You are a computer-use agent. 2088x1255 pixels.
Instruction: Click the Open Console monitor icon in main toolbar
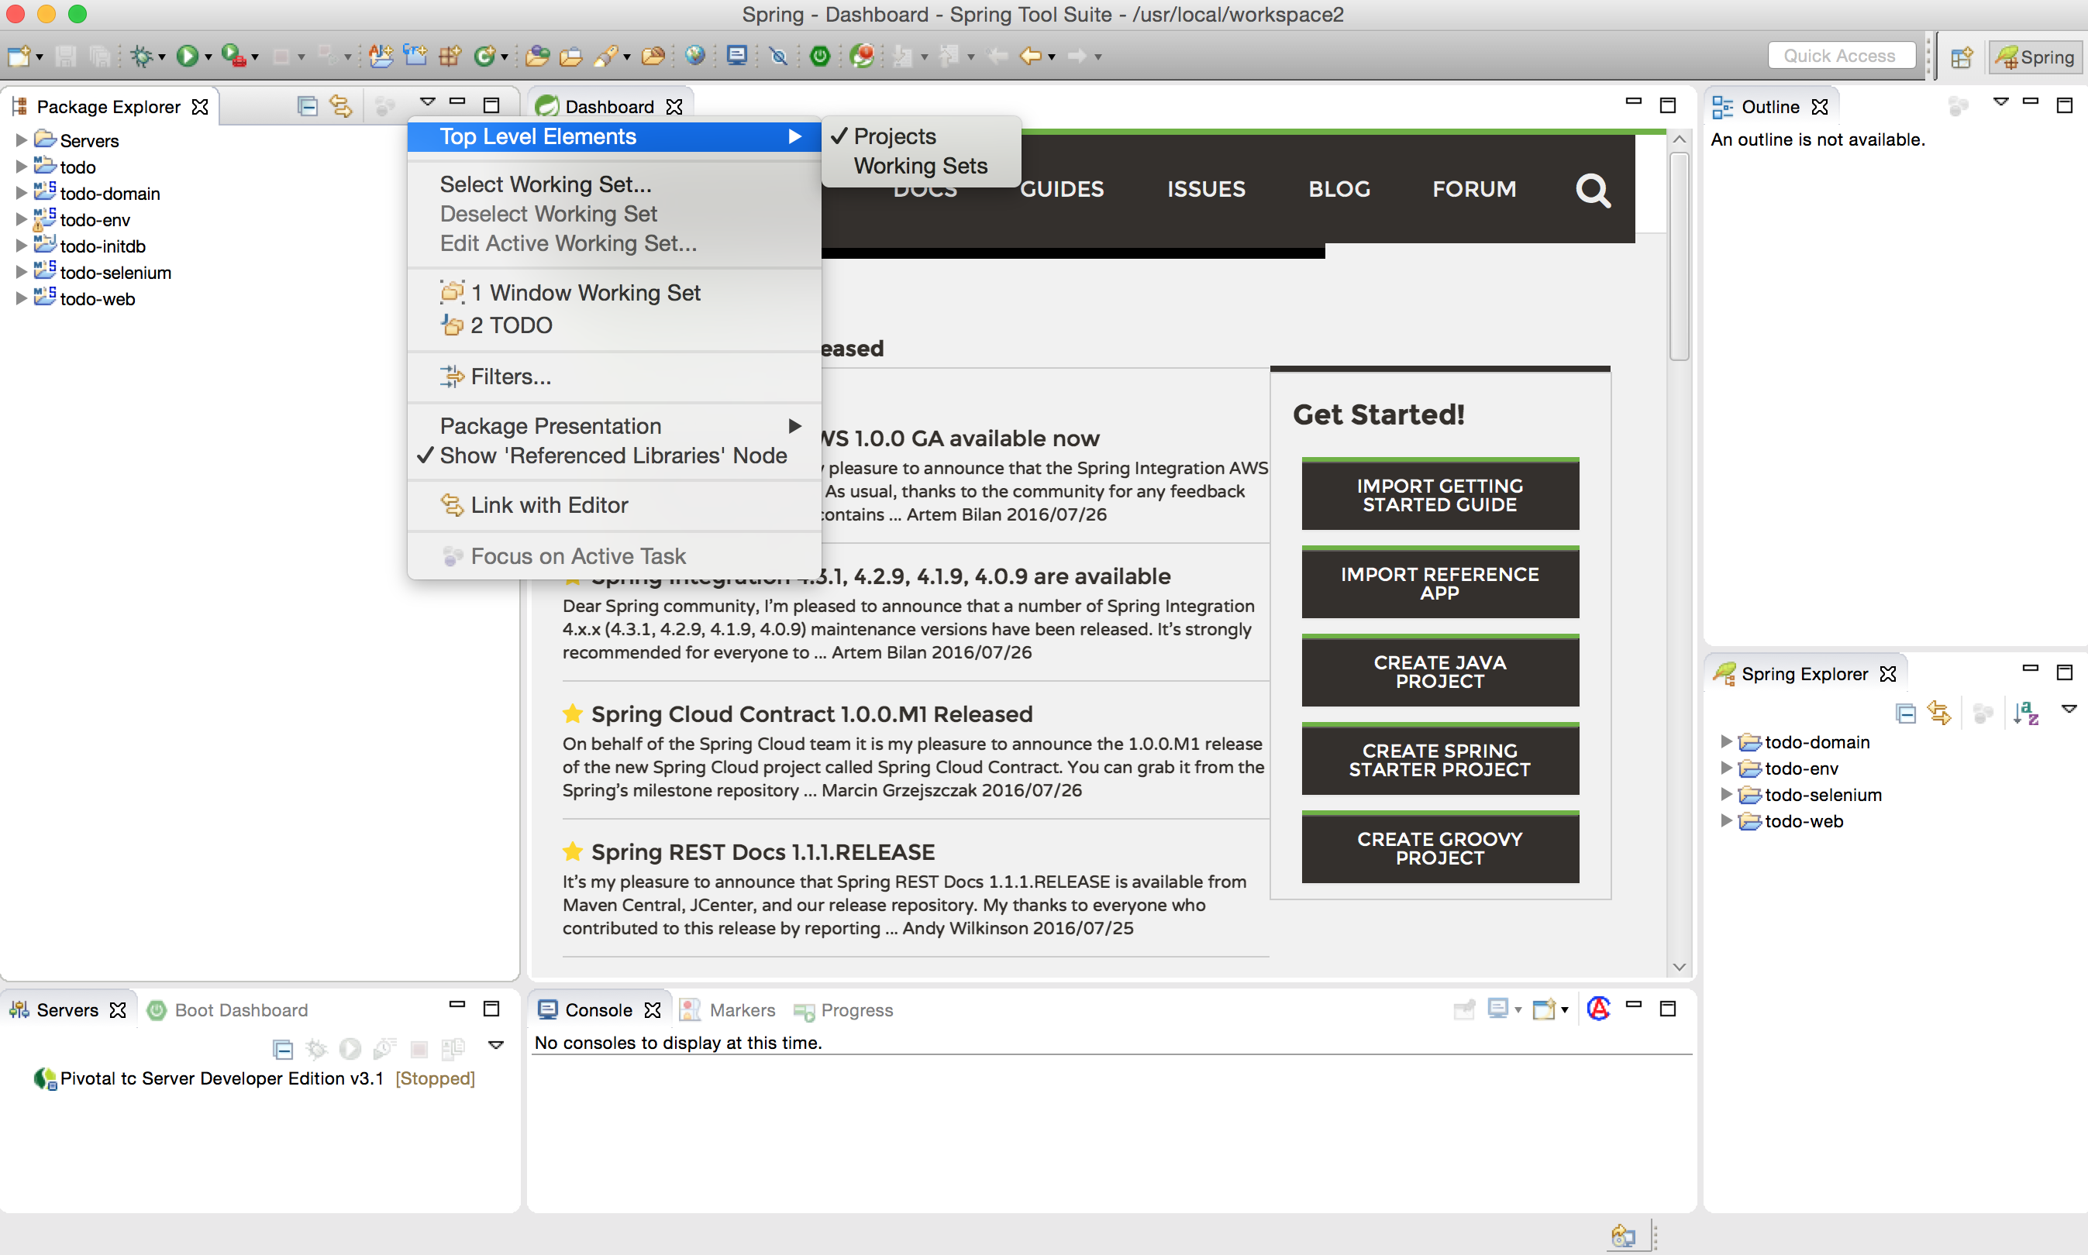click(737, 56)
